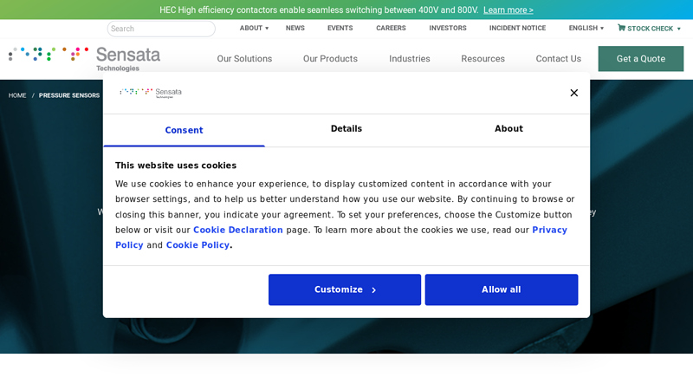The image size is (693, 390).
Task: Click the Sensata logo in the header
Action: [x=85, y=58]
